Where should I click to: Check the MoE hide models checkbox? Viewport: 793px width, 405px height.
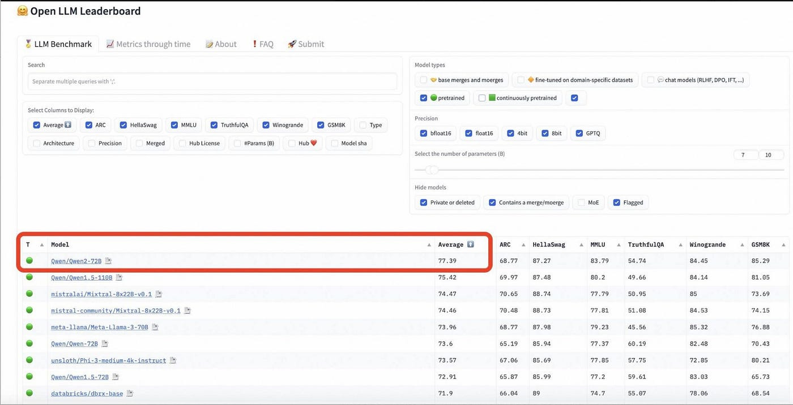tap(581, 202)
